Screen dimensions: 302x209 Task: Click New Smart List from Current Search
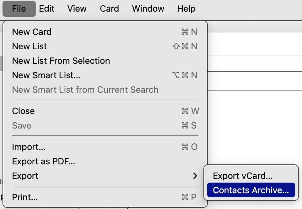[85, 90]
